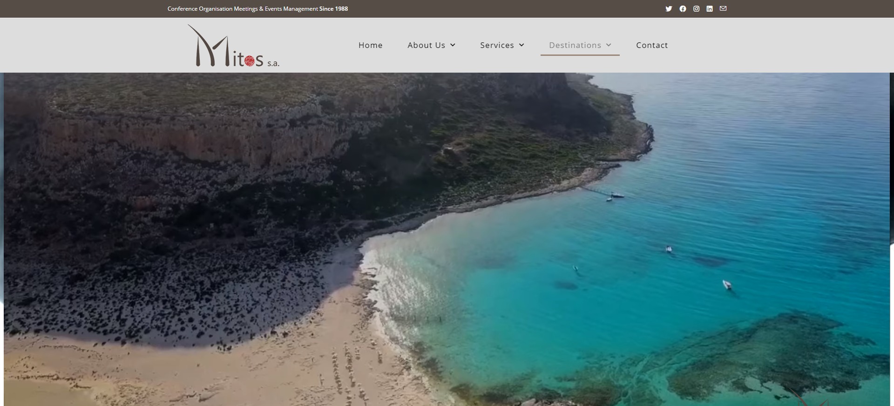Click the Mitos s.a. logo
This screenshot has width=894, height=406.
point(233,46)
